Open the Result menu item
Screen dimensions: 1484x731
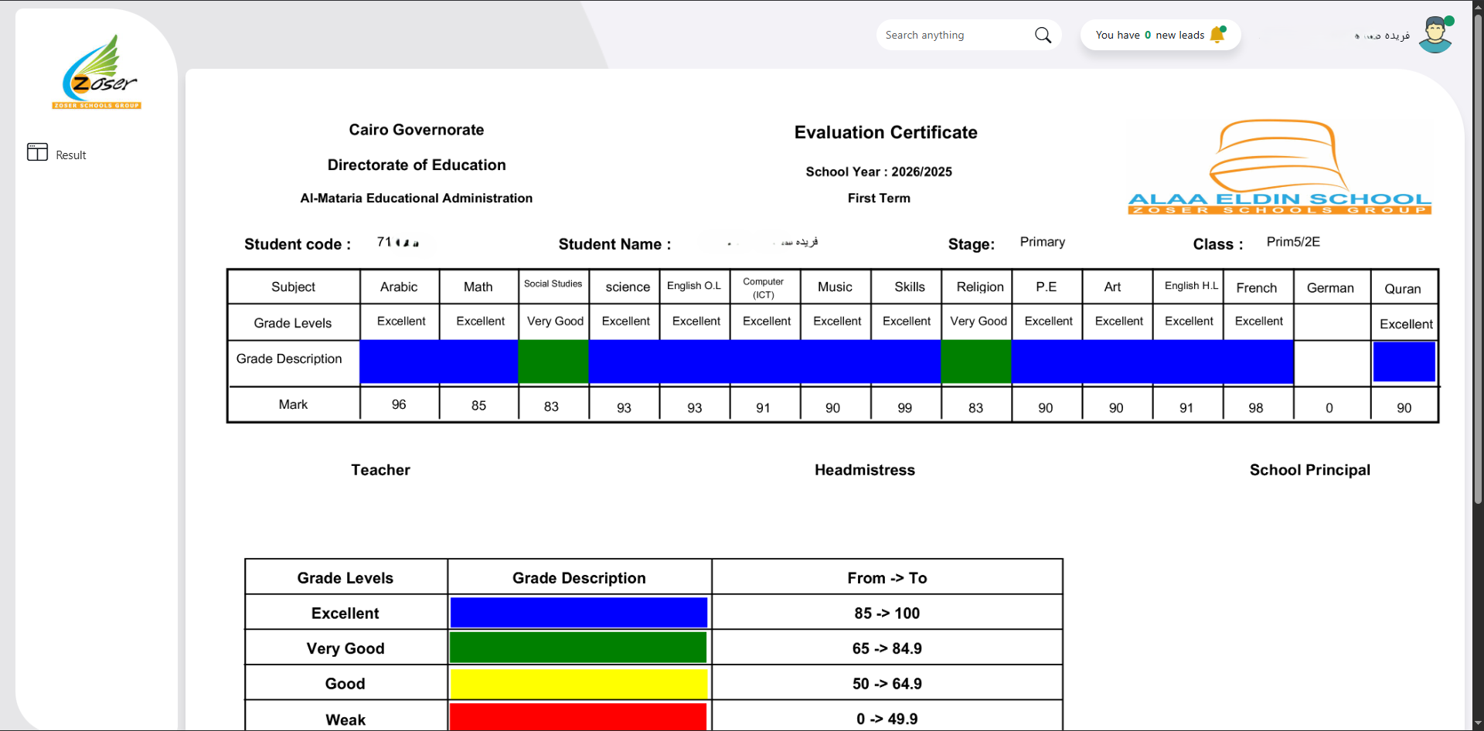tap(70, 155)
